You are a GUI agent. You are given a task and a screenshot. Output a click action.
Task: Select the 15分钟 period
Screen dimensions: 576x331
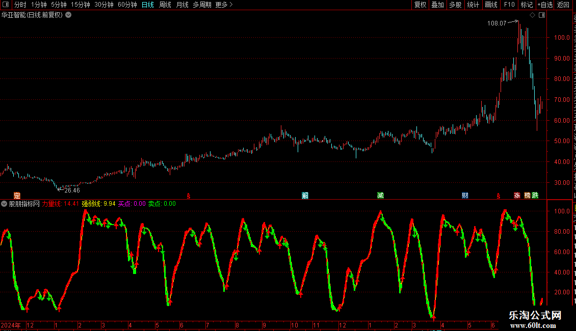point(81,5)
